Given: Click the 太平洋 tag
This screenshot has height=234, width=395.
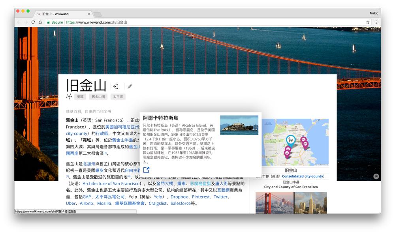Looking at the screenshot, I should [118, 97].
